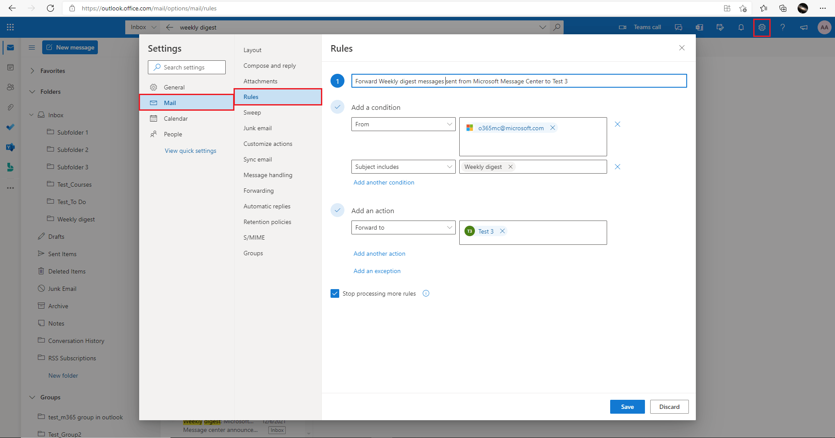This screenshot has width=835, height=438.
Task: Open People settings category
Action: click(x=187, y=134)
